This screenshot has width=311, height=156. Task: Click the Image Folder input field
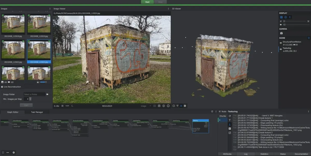[x=34, y=94]
